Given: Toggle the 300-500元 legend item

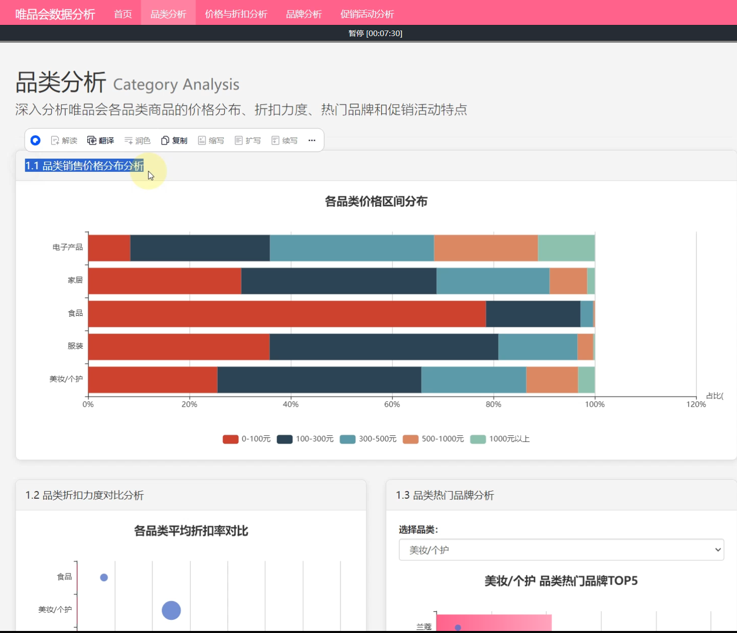Looking at the screenshot, I should click(368, 439).
